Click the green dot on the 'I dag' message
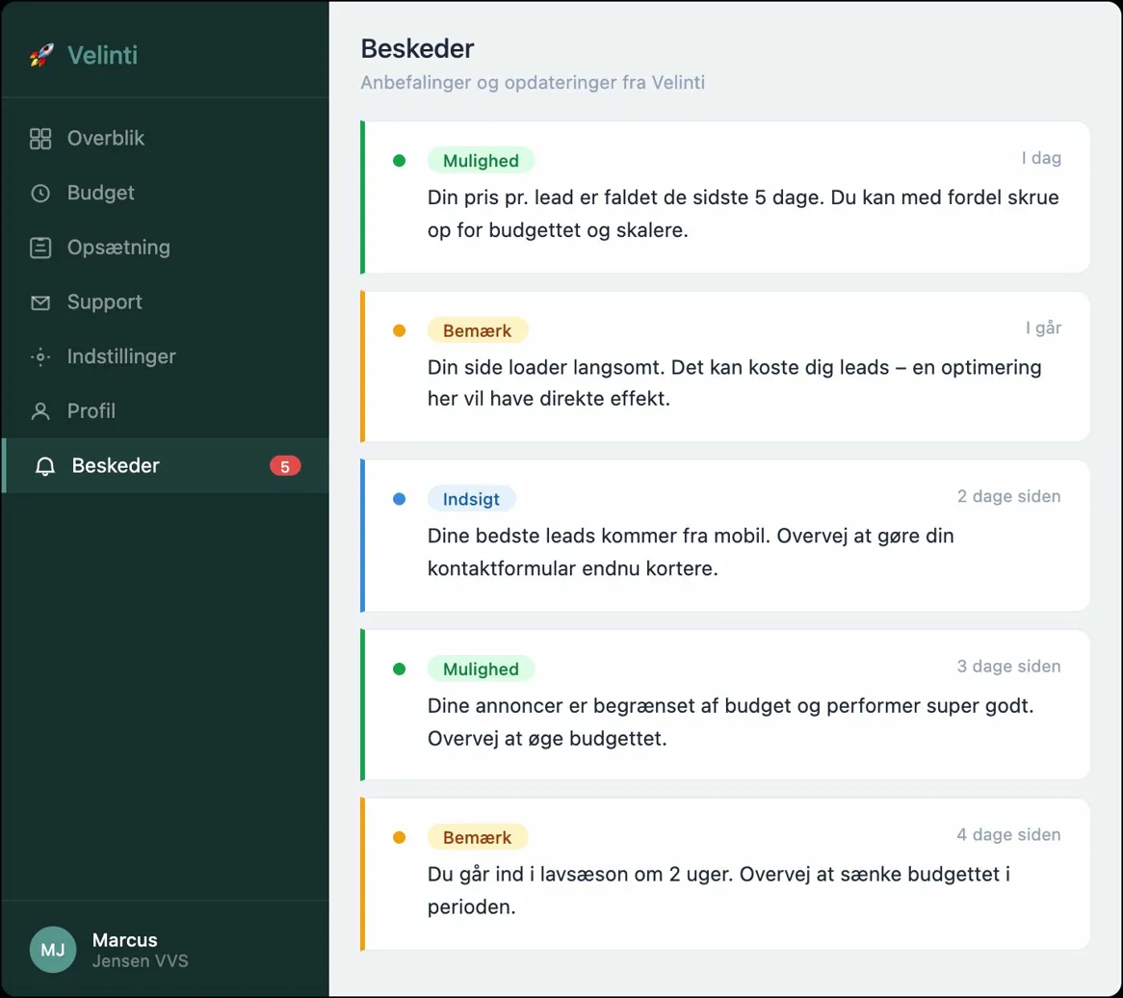This screenshot has height=998, width=1123. click(399, 161)
